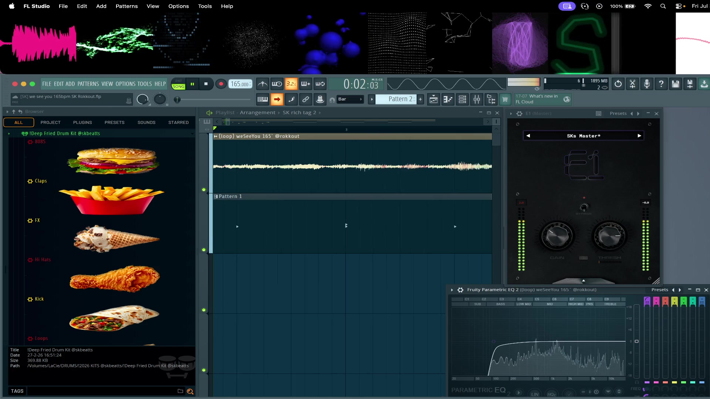Pause playback with the pause button
710x399 pixels.
192,84
